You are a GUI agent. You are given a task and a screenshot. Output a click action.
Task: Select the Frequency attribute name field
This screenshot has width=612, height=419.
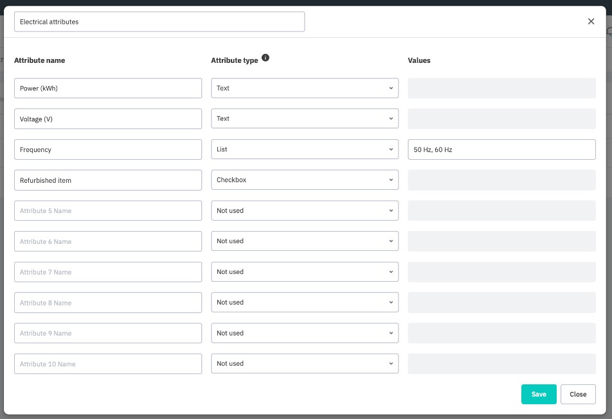107,150
